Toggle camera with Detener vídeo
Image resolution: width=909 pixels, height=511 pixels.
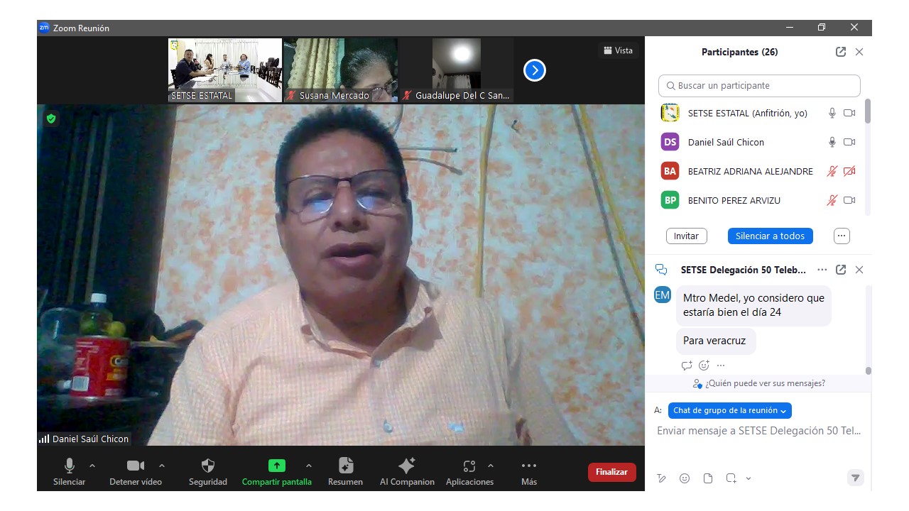(135, 466)
